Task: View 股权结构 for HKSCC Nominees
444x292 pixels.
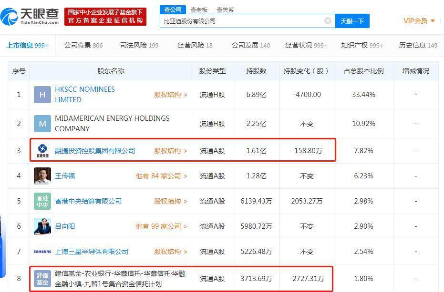Action: (170, 95)
